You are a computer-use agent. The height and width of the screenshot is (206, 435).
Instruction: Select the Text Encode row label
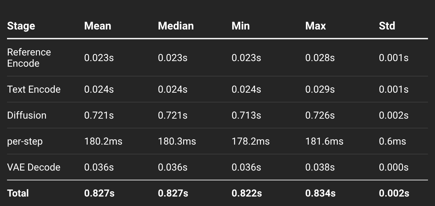[34, 89]
